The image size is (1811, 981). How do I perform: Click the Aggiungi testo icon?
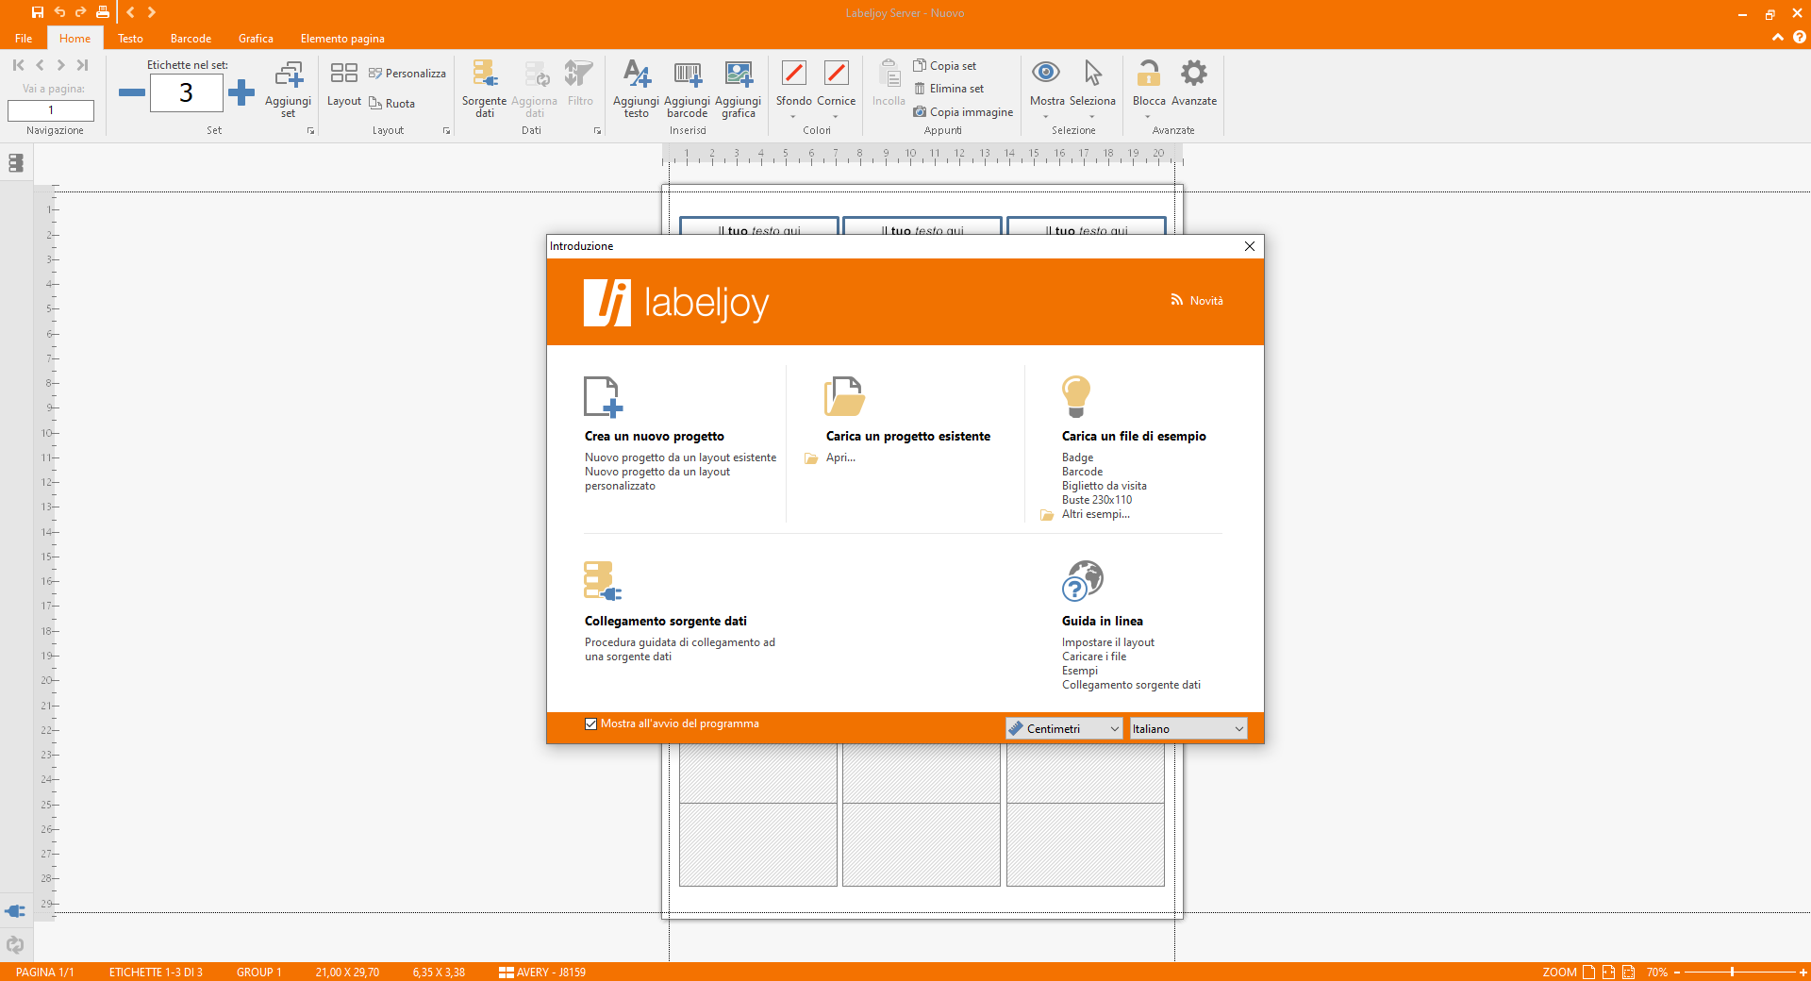click(x=636, y=75)
